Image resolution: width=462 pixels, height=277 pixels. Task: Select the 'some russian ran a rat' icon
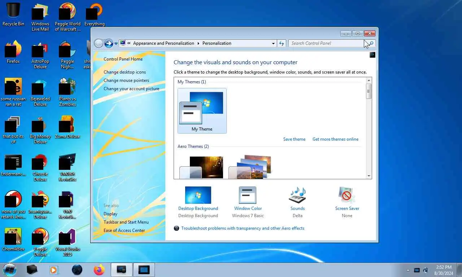pos(13,92)
